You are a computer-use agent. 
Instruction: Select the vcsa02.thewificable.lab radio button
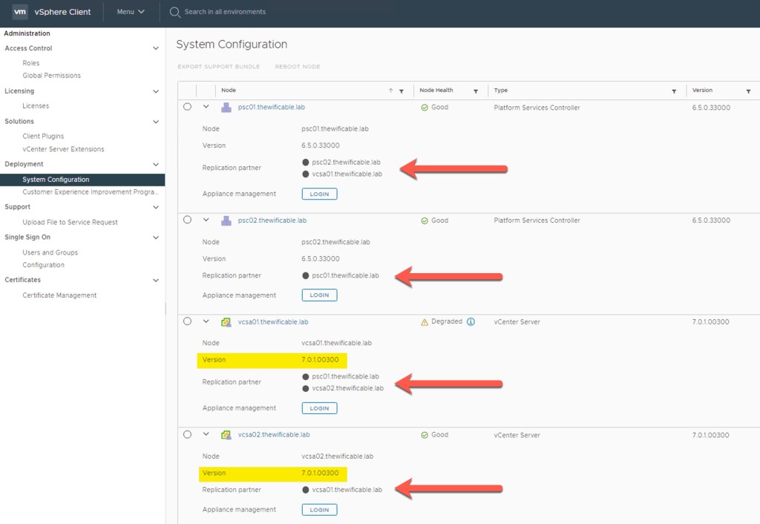[x=187, y=434]
